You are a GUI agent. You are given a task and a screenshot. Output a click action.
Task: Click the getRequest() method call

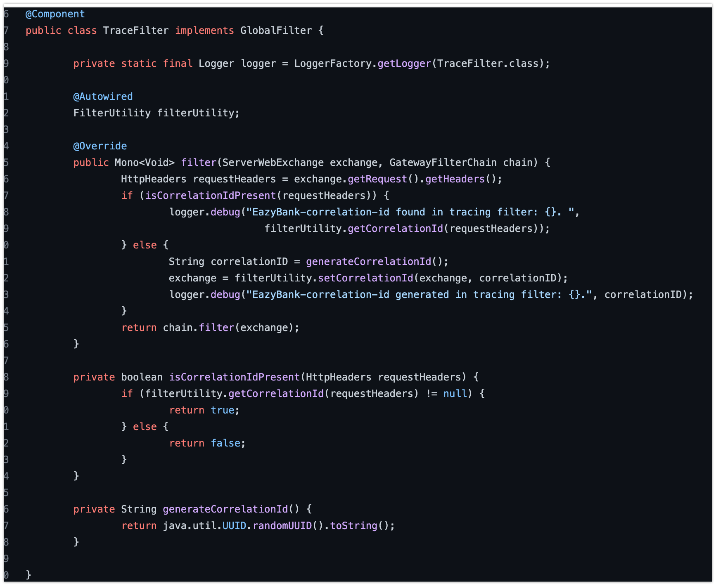coord(384,179)
